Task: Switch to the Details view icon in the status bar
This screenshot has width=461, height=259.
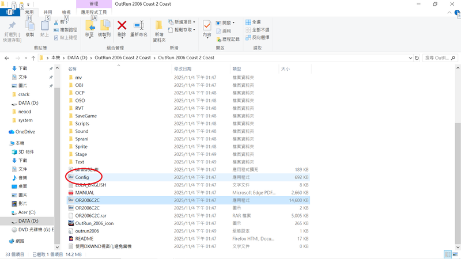Action: tap(448, 254)
